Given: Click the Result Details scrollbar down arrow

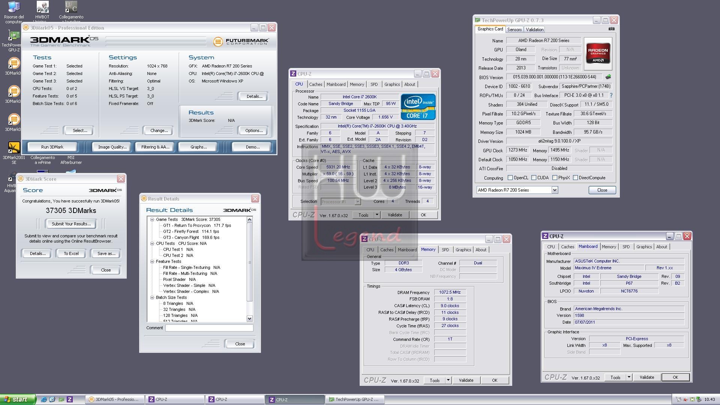Looking at the screenshot, I should pos(250,318).
